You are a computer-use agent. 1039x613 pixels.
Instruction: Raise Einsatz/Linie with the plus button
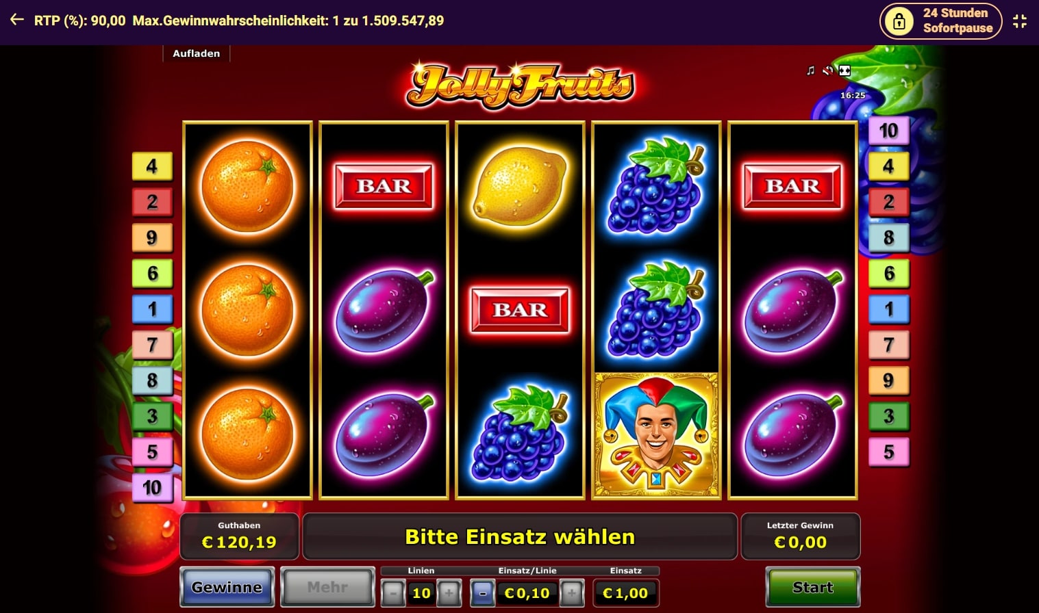pyautogui.click(x=571, y=592)
